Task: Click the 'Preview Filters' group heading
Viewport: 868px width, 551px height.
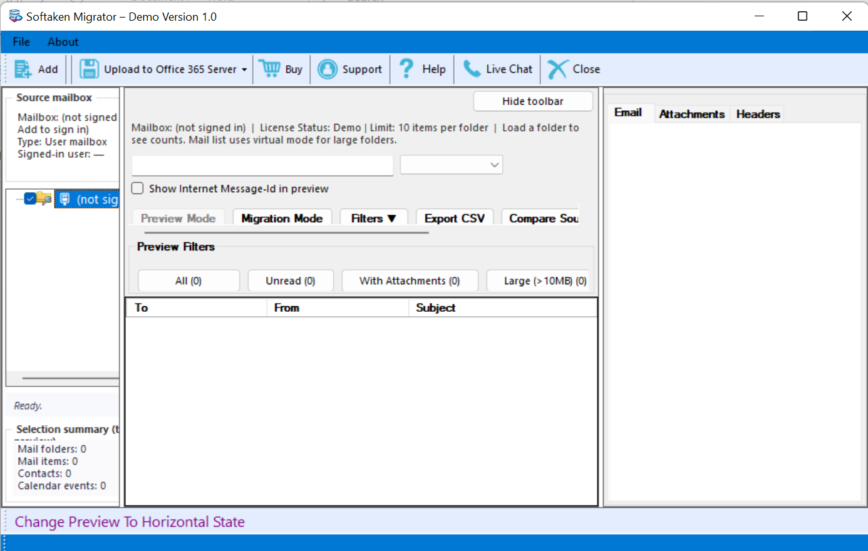Action: click(176, 247)
